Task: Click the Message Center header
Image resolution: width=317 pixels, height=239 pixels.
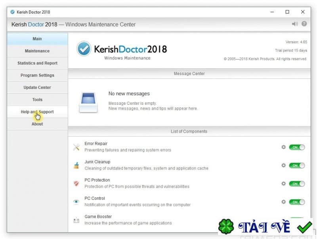Action: (x=189, y=73)
